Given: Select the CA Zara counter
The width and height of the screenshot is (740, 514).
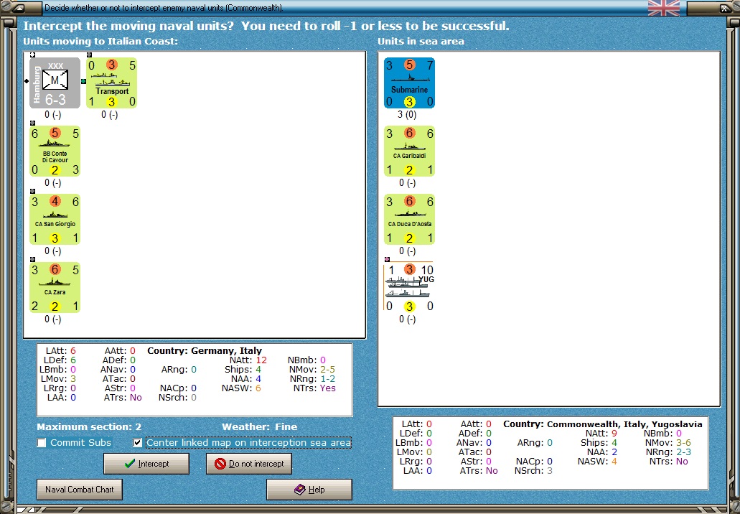Looking at the screenshot, I should pyautogui.click(x=55, y=287).
